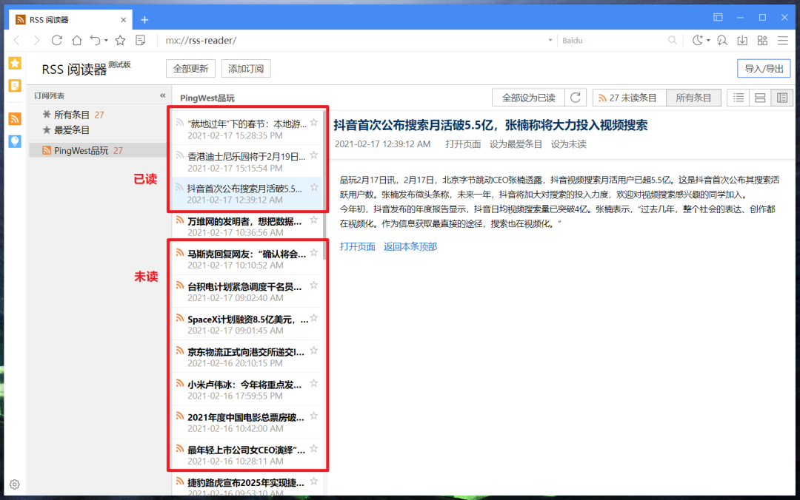Expand the address bar history dropdown
The image size is (800, 500).
click(x=550, y=40)
